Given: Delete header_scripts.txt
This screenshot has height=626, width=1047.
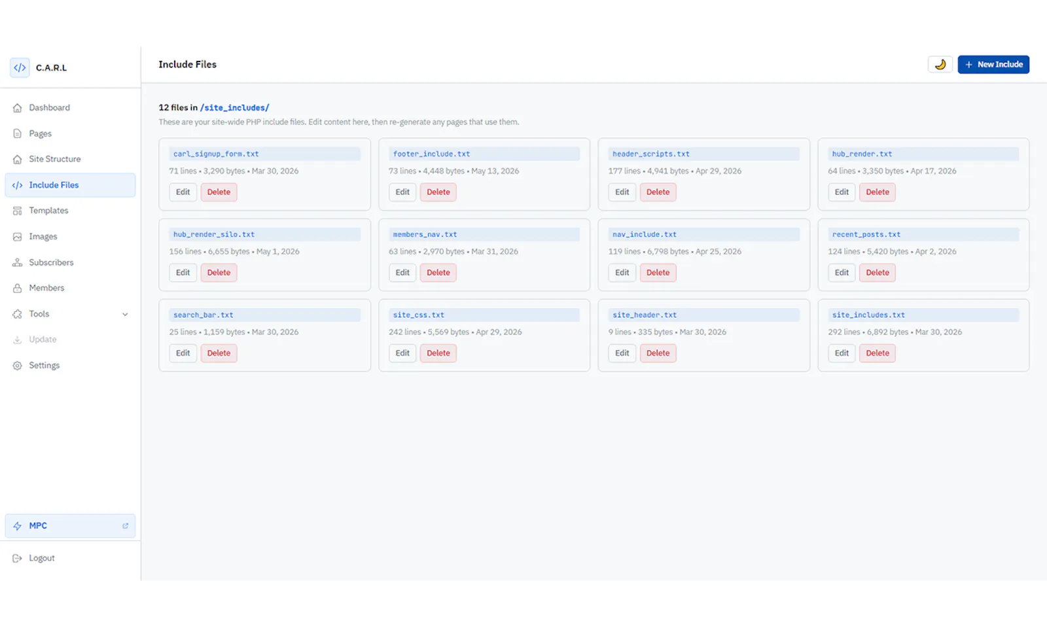Looking at the screenshot, I should click(658, 192).
